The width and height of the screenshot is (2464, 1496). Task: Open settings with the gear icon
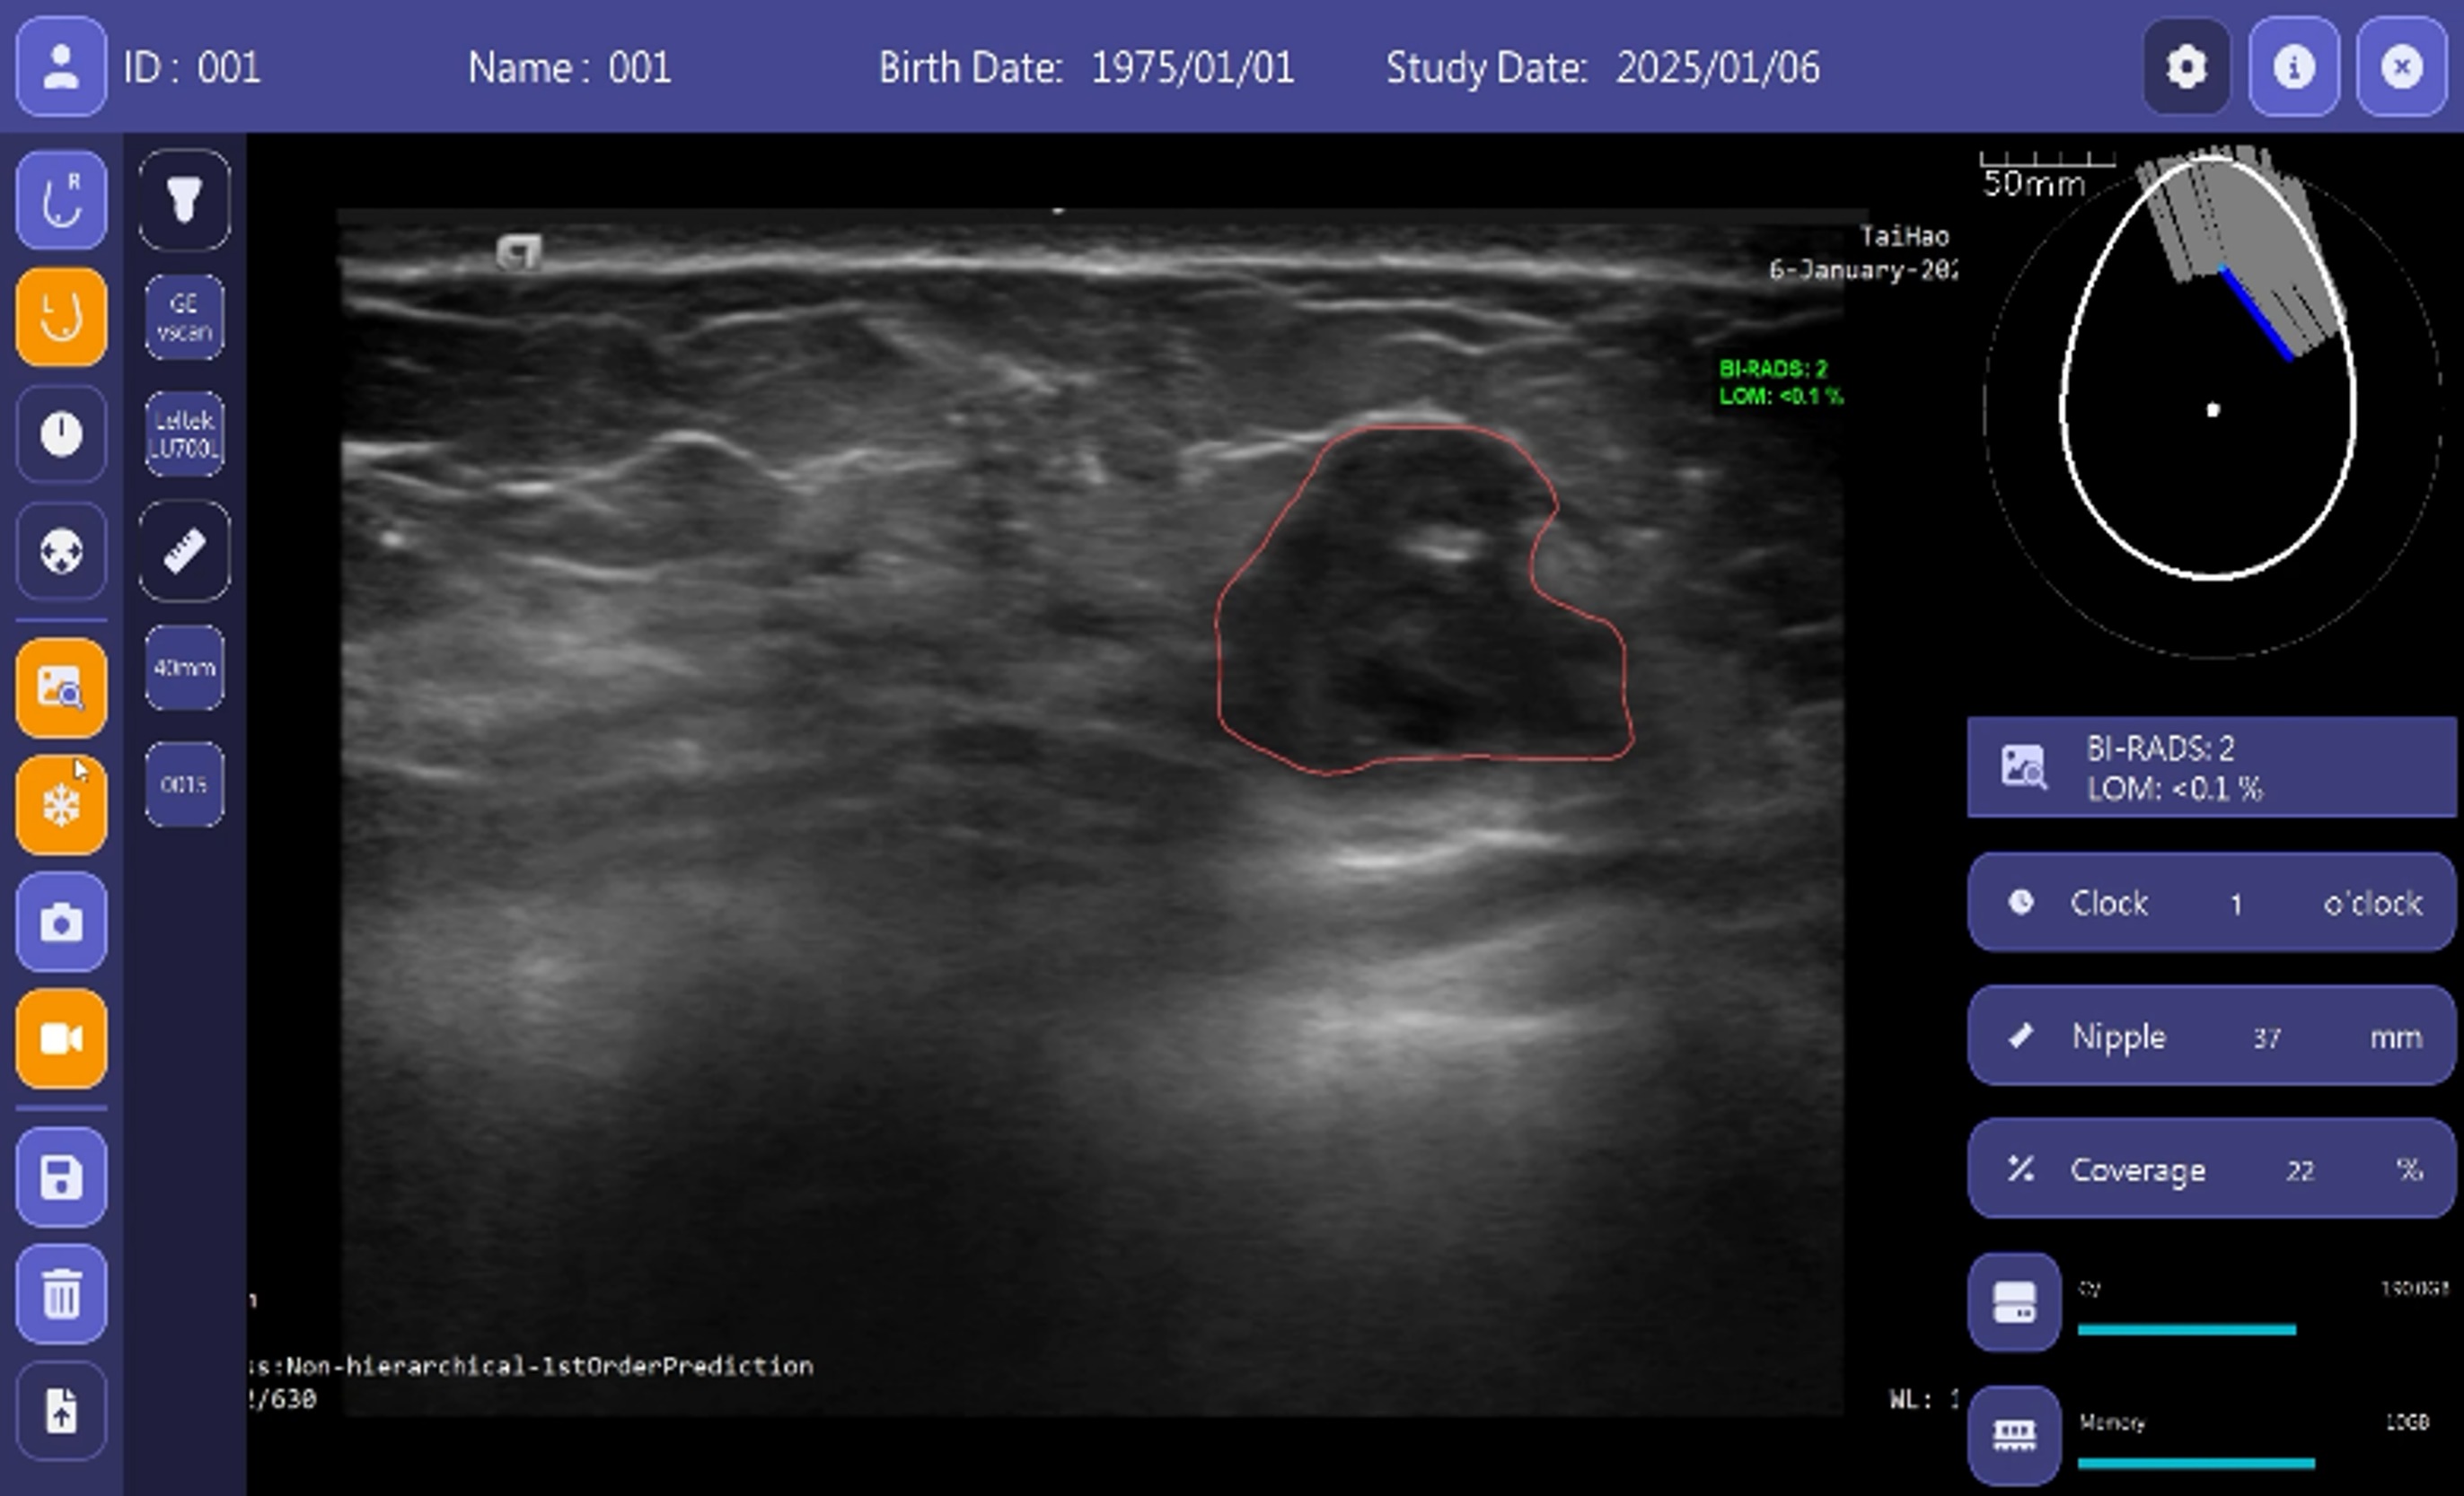click(x=2186, y=67)
